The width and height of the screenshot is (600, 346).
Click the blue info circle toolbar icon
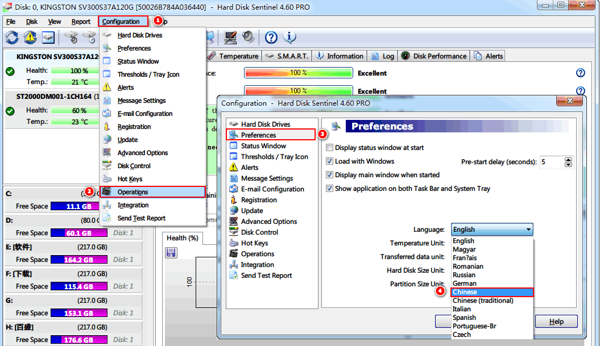pyautogui.click(x=289, y=37)
